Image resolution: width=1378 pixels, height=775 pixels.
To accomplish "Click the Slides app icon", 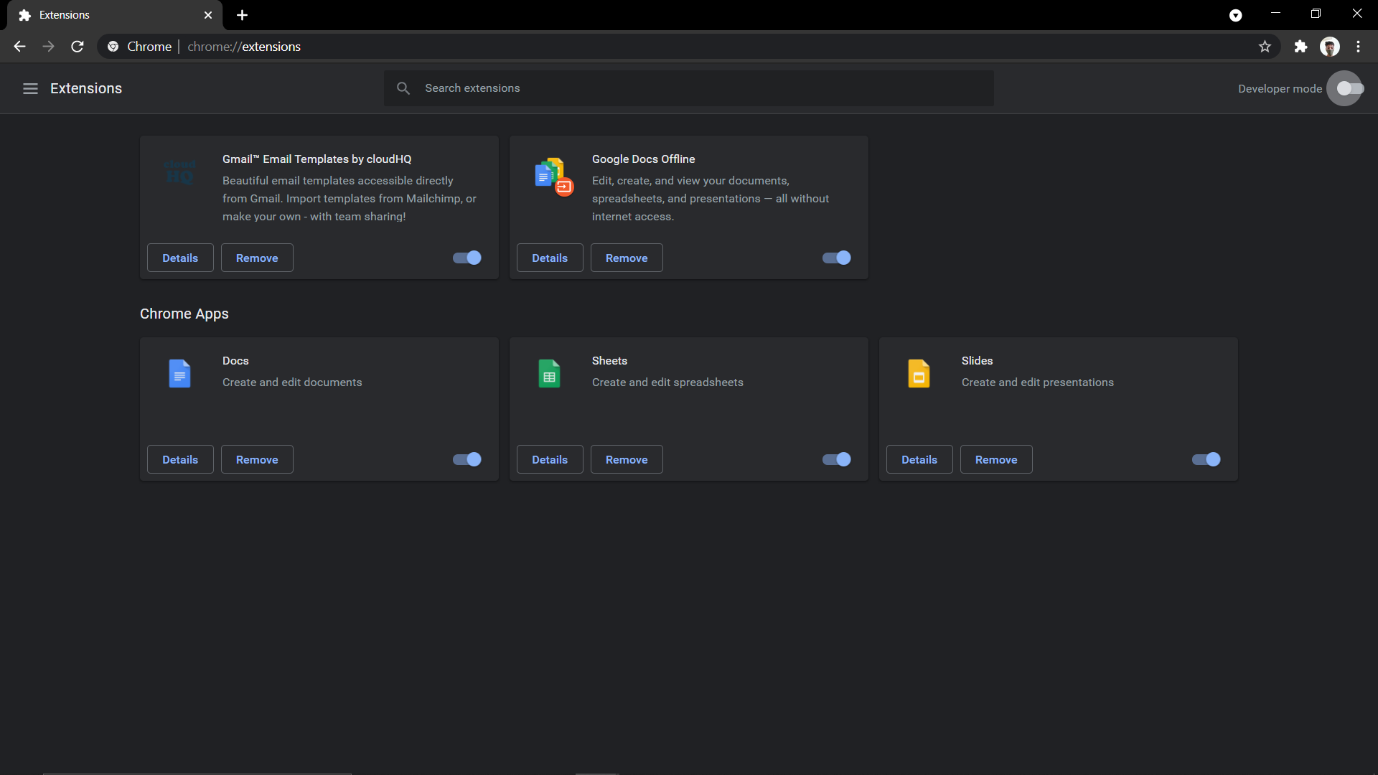I will coord(919,373).
